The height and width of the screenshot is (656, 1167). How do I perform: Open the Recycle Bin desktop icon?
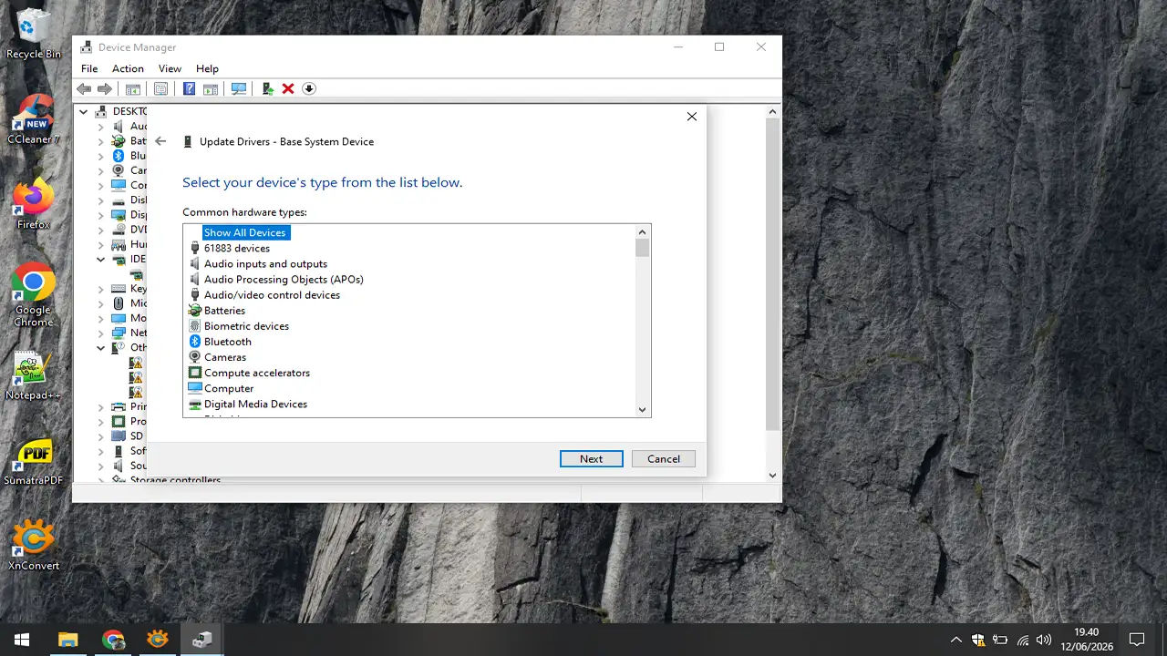tap(34, 34)
